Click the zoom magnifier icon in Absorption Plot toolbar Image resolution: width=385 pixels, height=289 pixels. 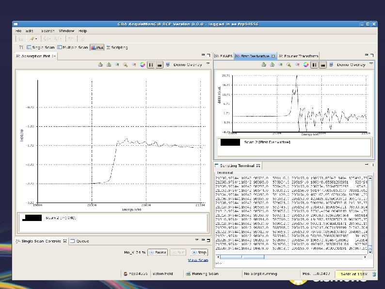click(x=126, y=64)
